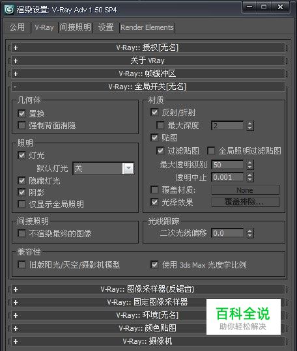
Task: Click the 二次光线偏移 spinner arrows
Action: [x=250, y=233]
